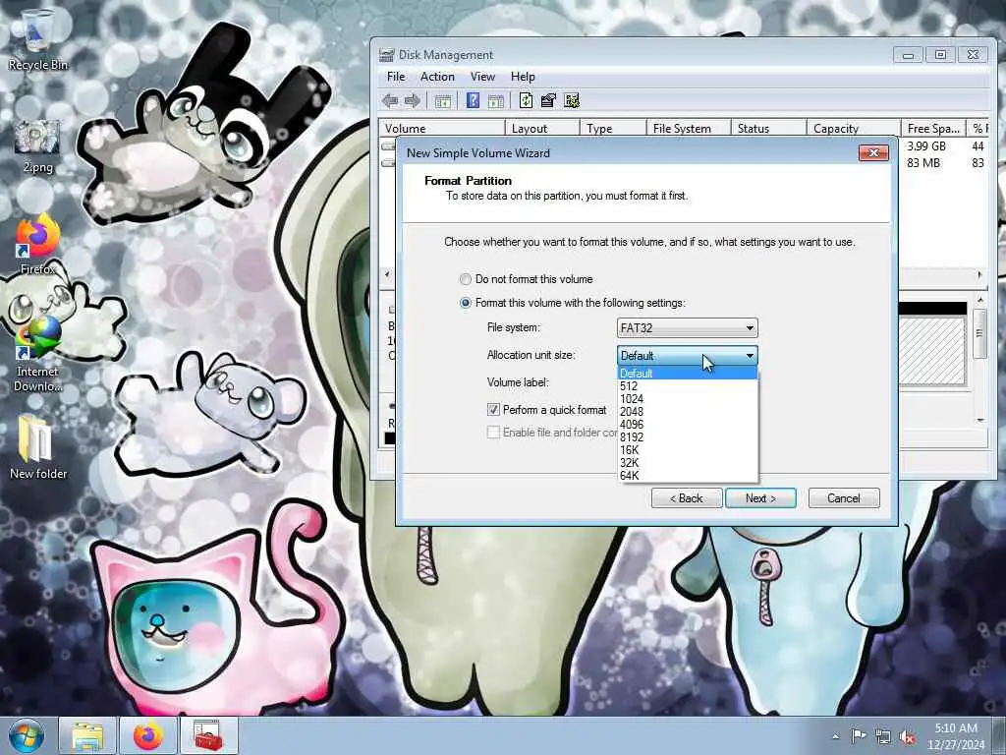This screenshot has height=755, width=1006.
Task: Click the left arrow of the horizontal scrollbar
Action: [387, 275]
